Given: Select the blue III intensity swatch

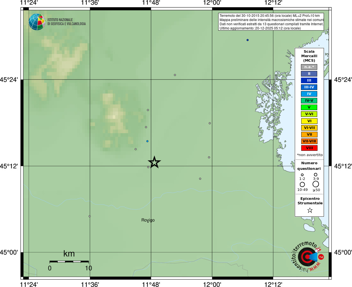Looking at the screenshot, I should point(309,80).
